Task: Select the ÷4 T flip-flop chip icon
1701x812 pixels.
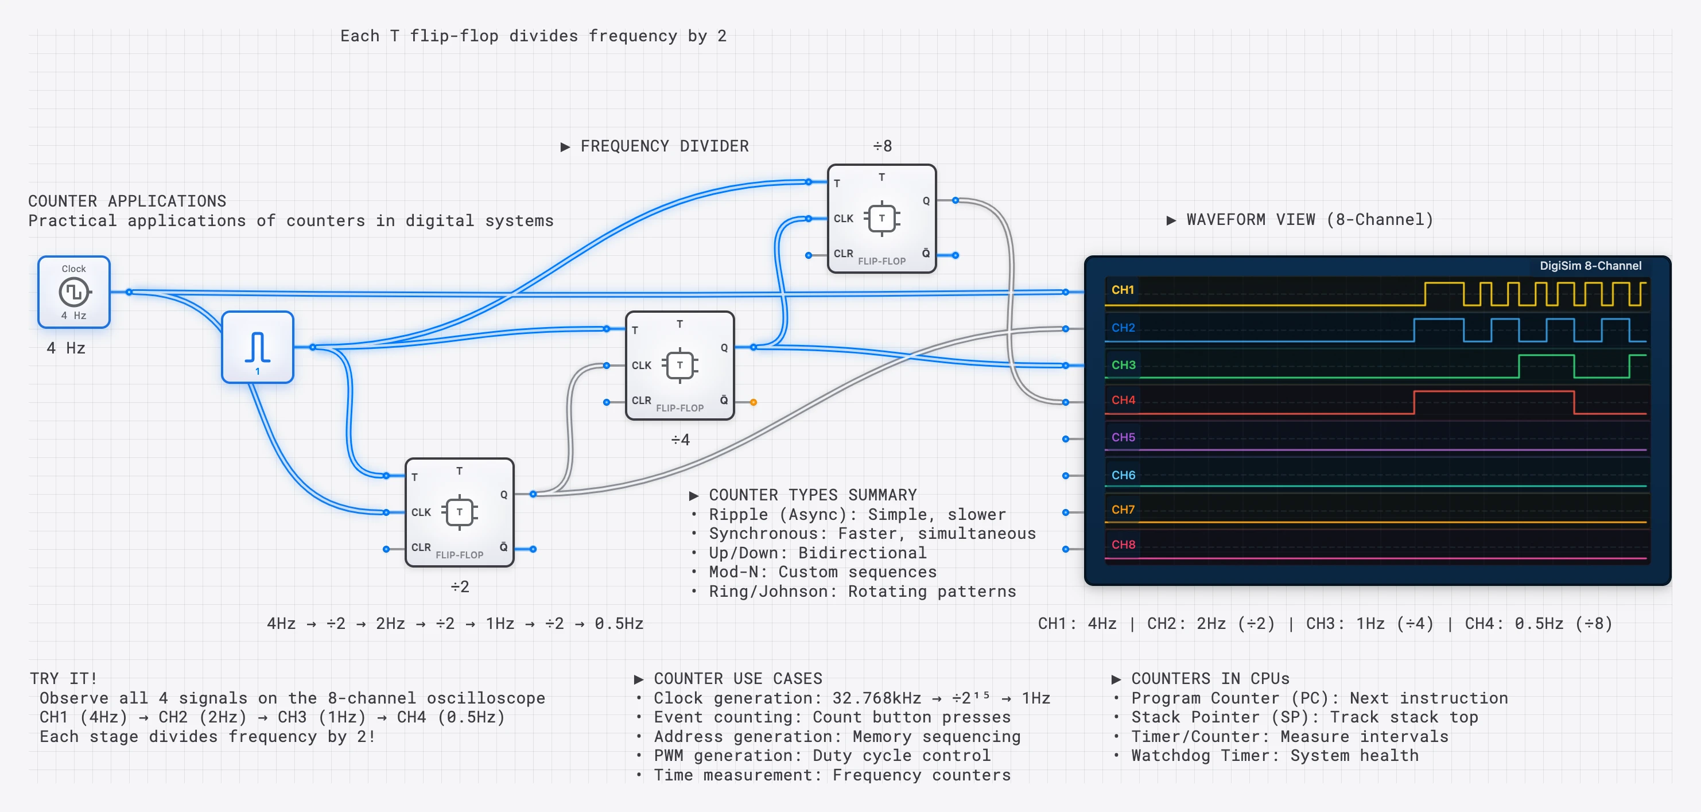Action: pos(679,365)
